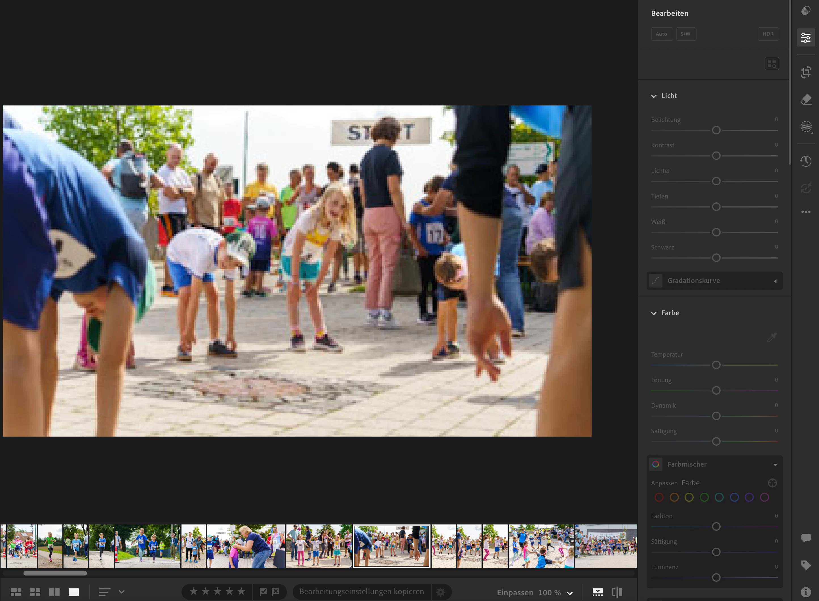Viewport: 819px width, 601px height.
Task: Open the Masking tool
Action: [x=806, y=127]
